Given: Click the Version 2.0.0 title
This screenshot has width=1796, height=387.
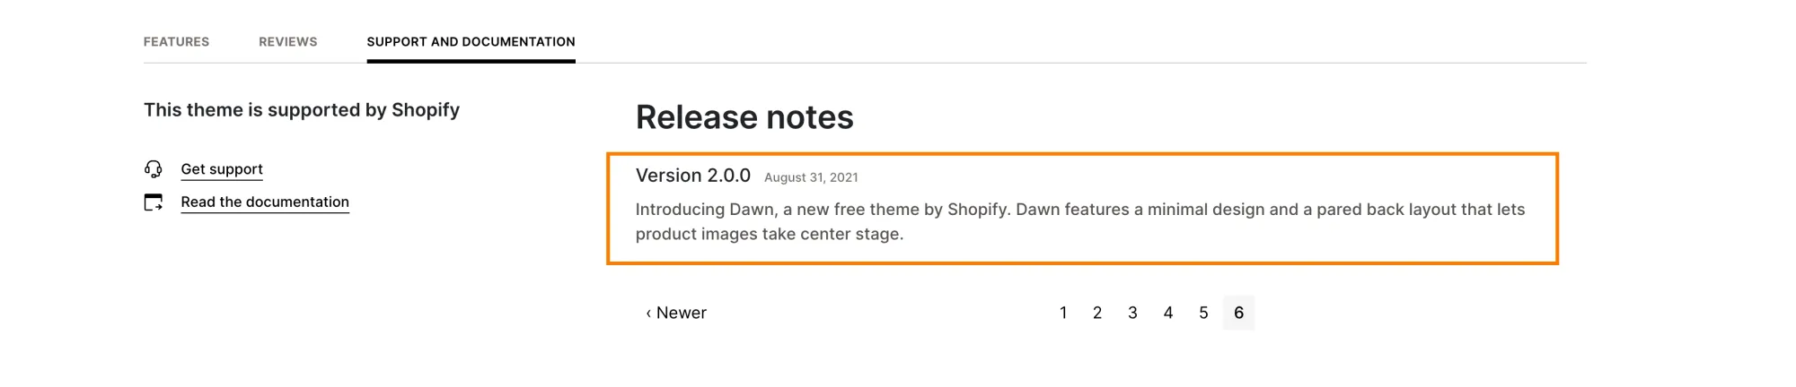Looking at the screenshot, I should tap(693, 176).
